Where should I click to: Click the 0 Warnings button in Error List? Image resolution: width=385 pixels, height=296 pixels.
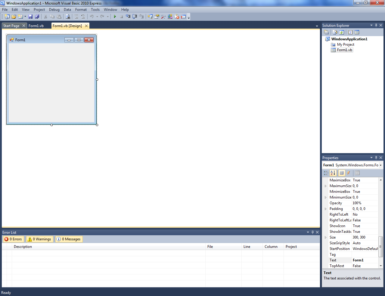tap(39, 239)
